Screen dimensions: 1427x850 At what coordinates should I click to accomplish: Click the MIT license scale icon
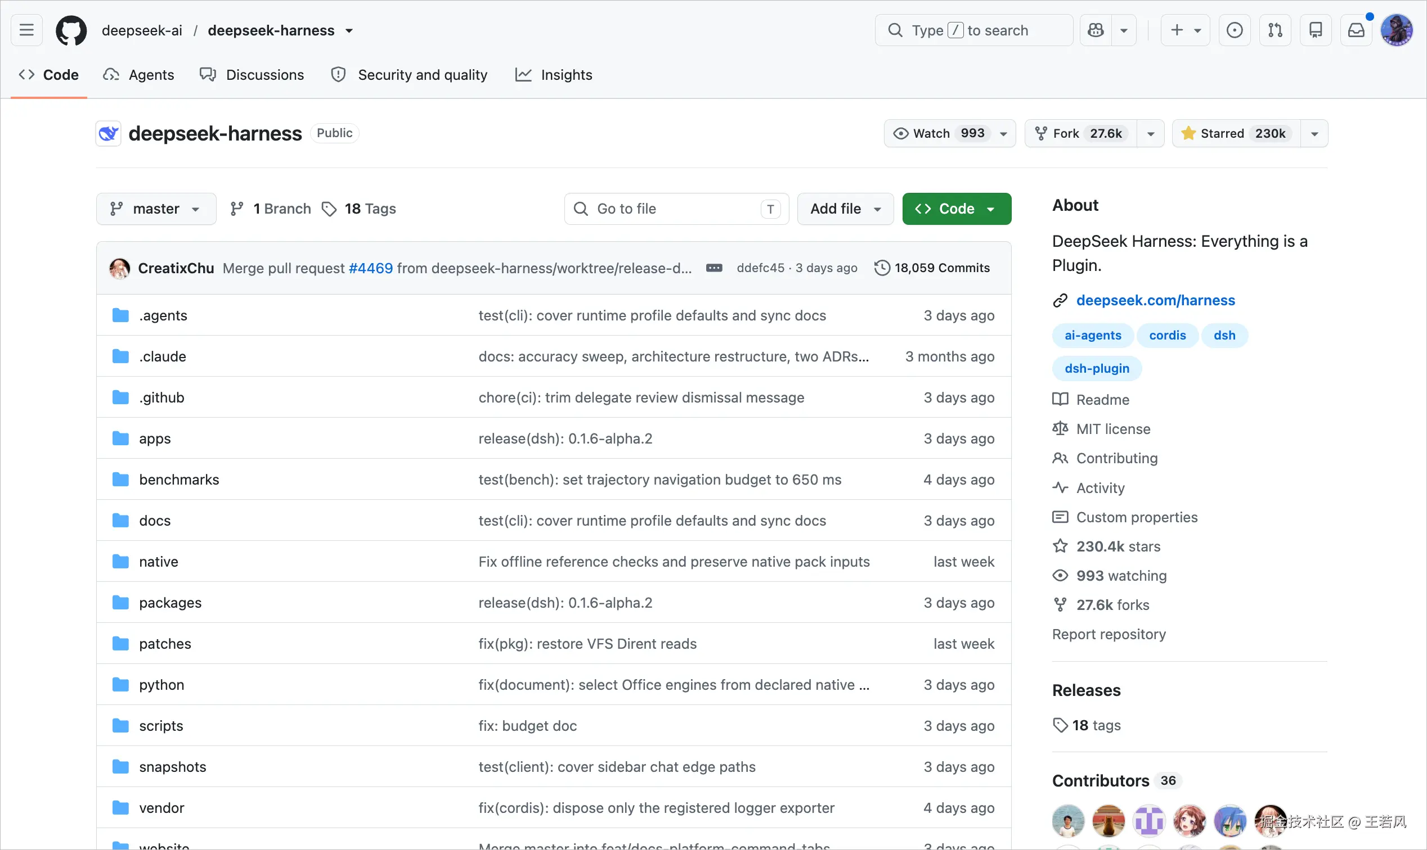pyautogui.click(x=1060, y=429)
